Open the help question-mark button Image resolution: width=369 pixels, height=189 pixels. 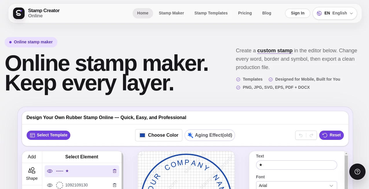tap(357, 172)
